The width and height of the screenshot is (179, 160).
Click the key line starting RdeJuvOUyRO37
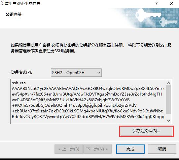pyautogui.click(x=88, y=117)
